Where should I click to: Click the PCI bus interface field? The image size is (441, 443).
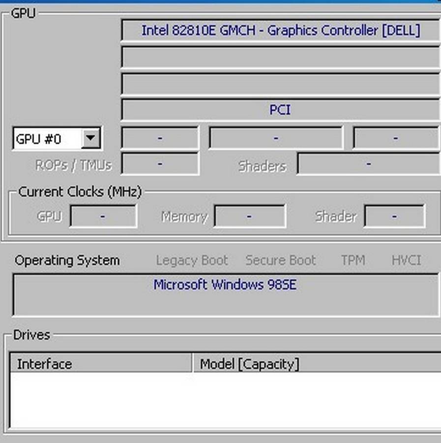click(280, 110)
